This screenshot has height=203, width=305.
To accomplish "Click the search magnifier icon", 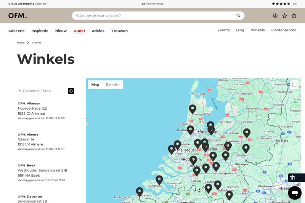I will pos(238,16).
